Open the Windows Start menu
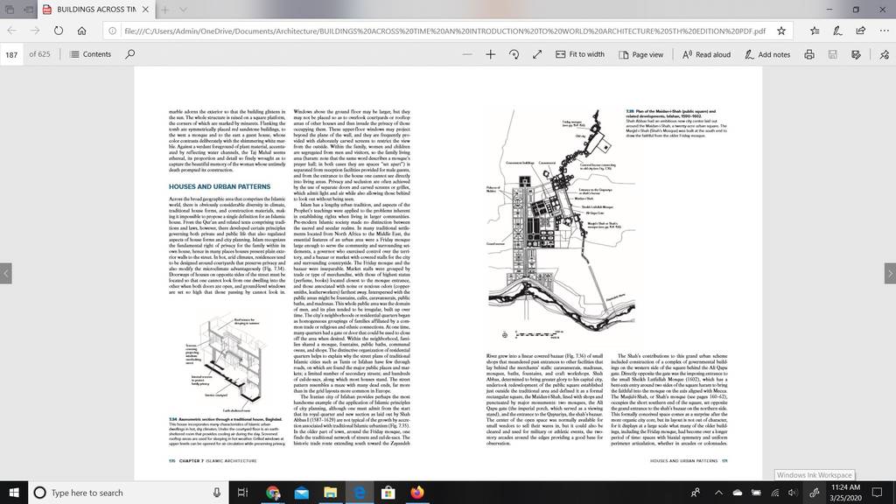 coord(14,493)
